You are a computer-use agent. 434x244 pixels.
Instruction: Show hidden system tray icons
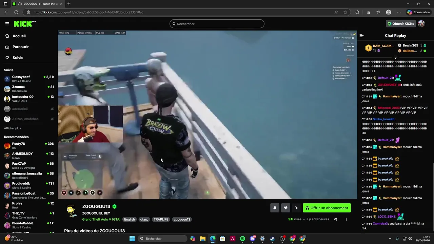[390, 239]
